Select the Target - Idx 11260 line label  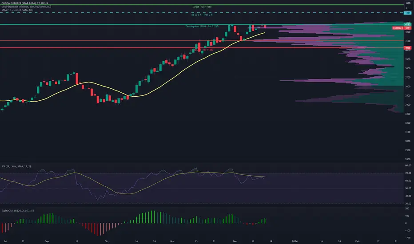(x=202, y=7)
